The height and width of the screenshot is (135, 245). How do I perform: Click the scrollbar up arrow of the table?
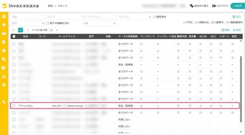[241, 41]
